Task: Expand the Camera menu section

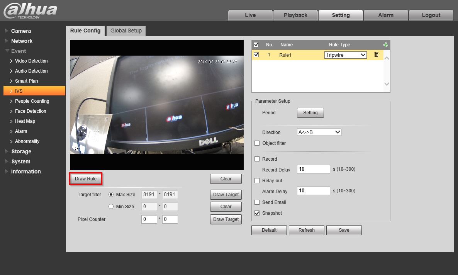Action: [21, 31]
